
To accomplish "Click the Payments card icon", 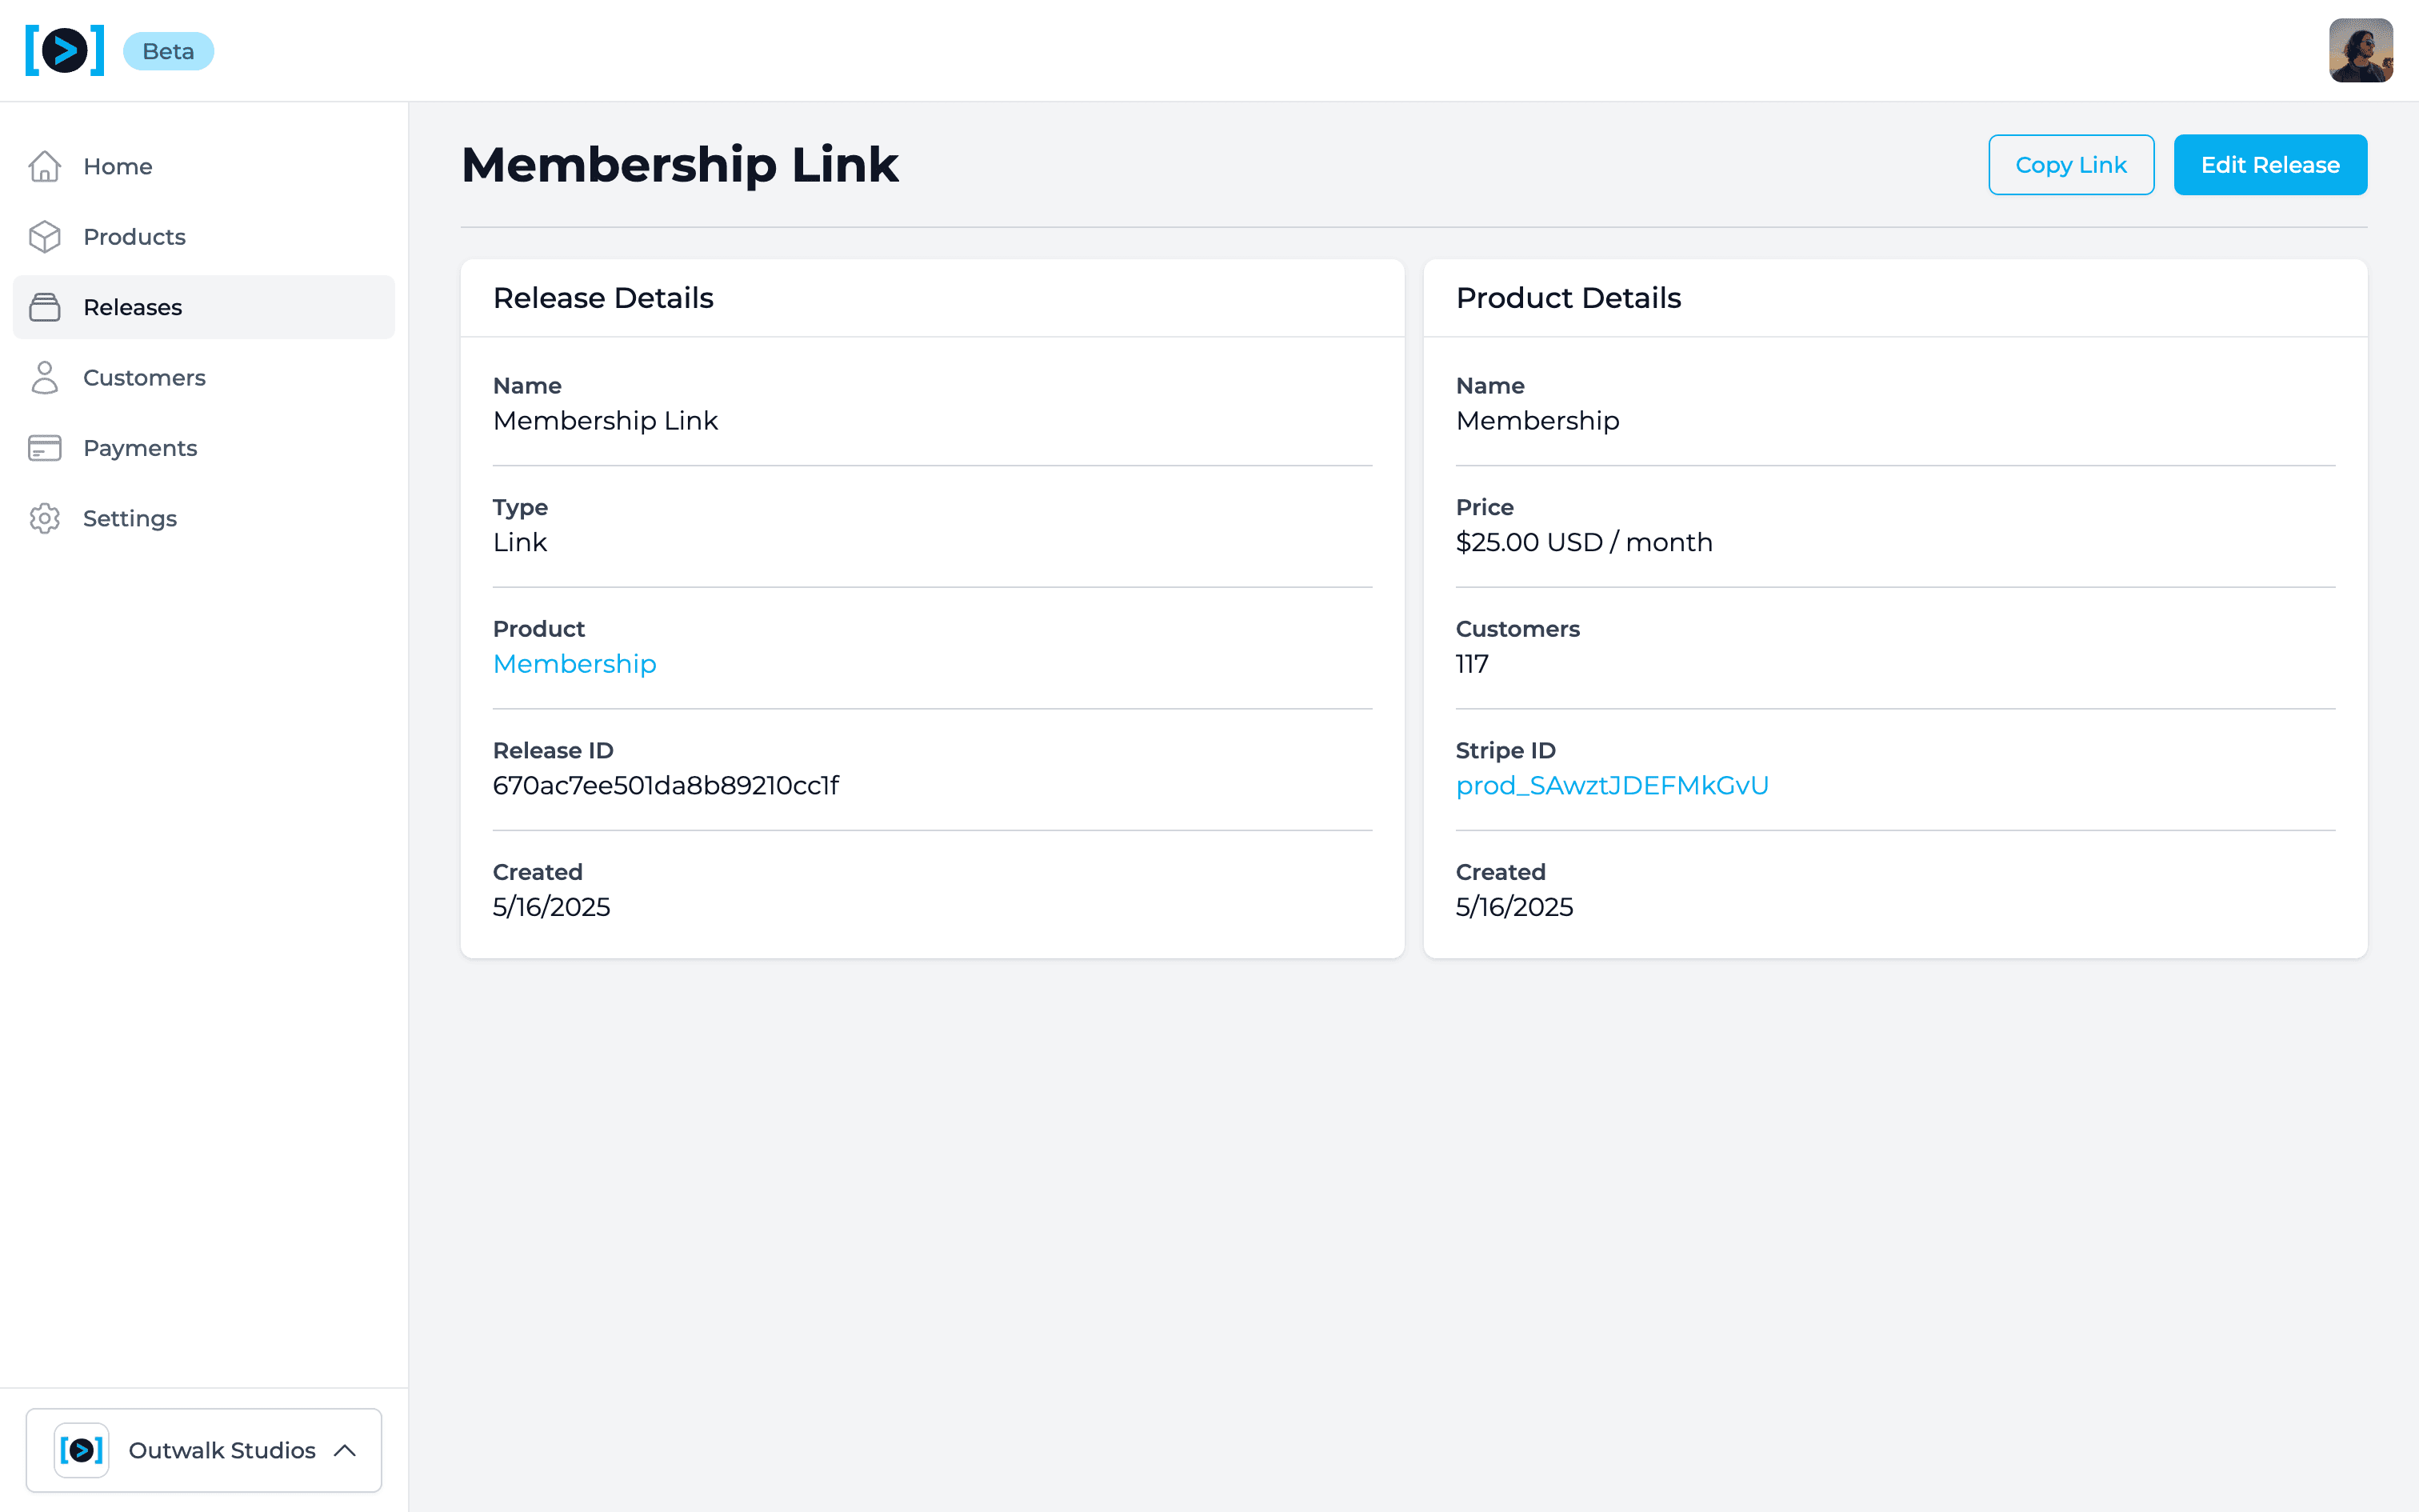I will pyautogui.click(x=45, y=448).
